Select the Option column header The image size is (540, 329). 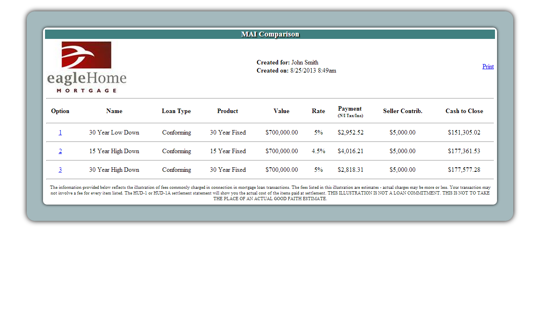tap(60, 111)
